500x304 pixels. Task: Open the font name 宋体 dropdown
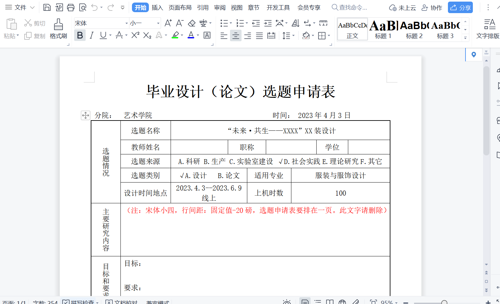tap(127, 23)
